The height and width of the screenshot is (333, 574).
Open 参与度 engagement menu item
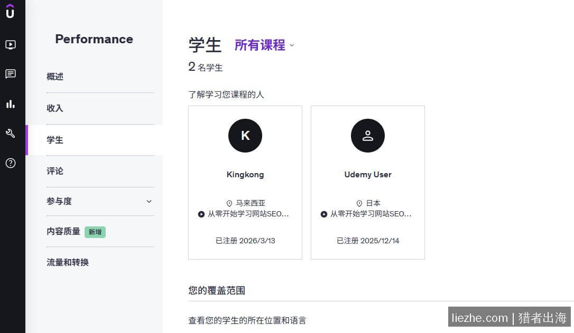tap(59, 201)
